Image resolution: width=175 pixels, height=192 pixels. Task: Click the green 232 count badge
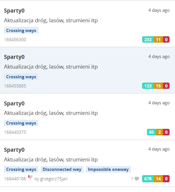(148, 39)
